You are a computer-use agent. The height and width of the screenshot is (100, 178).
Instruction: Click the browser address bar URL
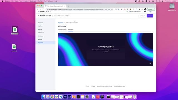click(76, 9)
